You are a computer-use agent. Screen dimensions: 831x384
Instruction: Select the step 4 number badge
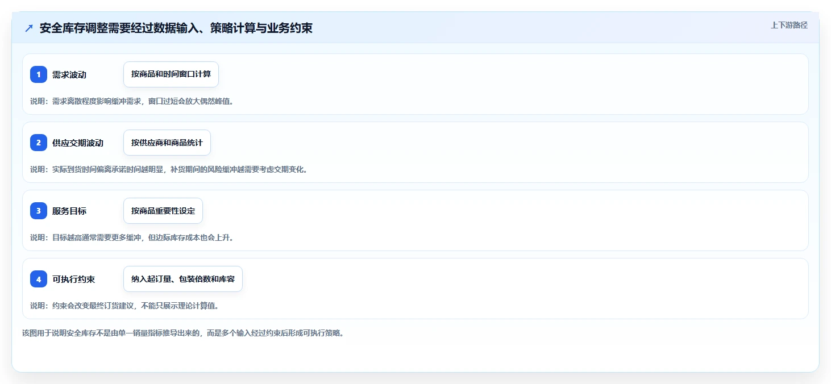(39, 279)
